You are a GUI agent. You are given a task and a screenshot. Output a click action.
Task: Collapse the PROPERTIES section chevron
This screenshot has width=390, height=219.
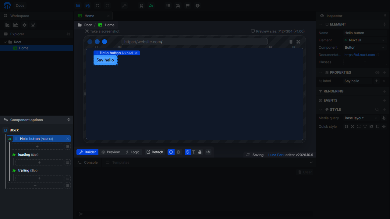[321, 72]
